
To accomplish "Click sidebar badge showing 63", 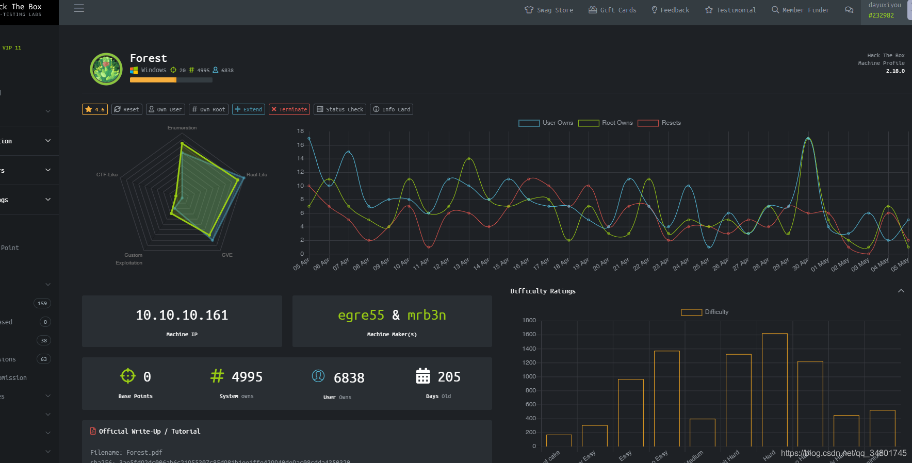I will point(44,359).
